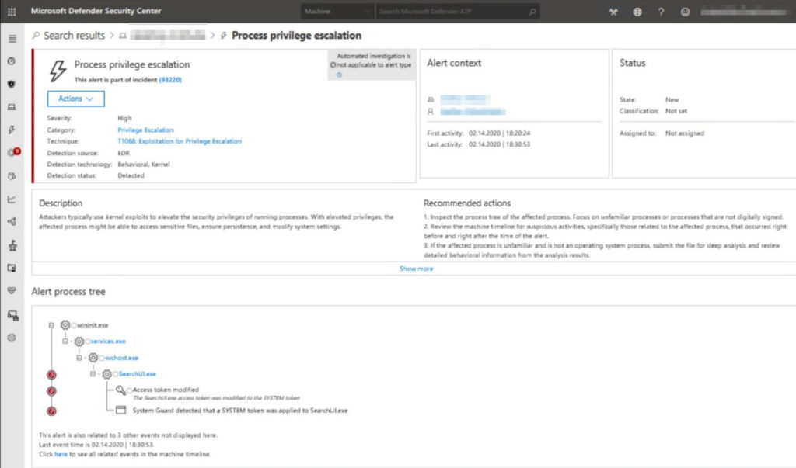796x468 pixels.
Task: Click the globe icon in the top bar
Action: coord(637,11)
